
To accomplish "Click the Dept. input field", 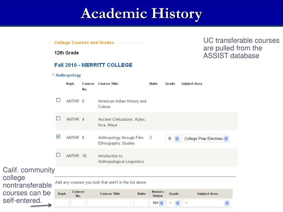I will (62, 203).
